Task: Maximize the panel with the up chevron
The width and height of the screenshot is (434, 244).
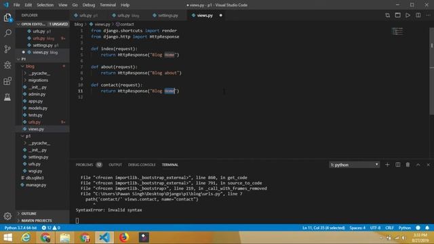Action: pyautogui.click(x=418, y=165)
